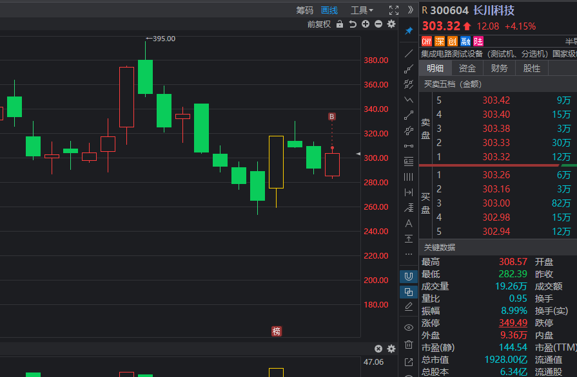Open the 筹码 chip distribution view
The image size is (577, 377).
click(x=305, y=10)
